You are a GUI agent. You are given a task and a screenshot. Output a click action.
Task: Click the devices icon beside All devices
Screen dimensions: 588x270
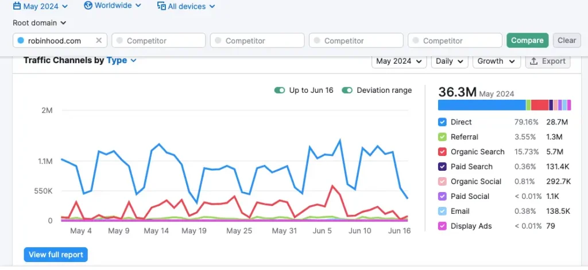click(x=161, y=6)
